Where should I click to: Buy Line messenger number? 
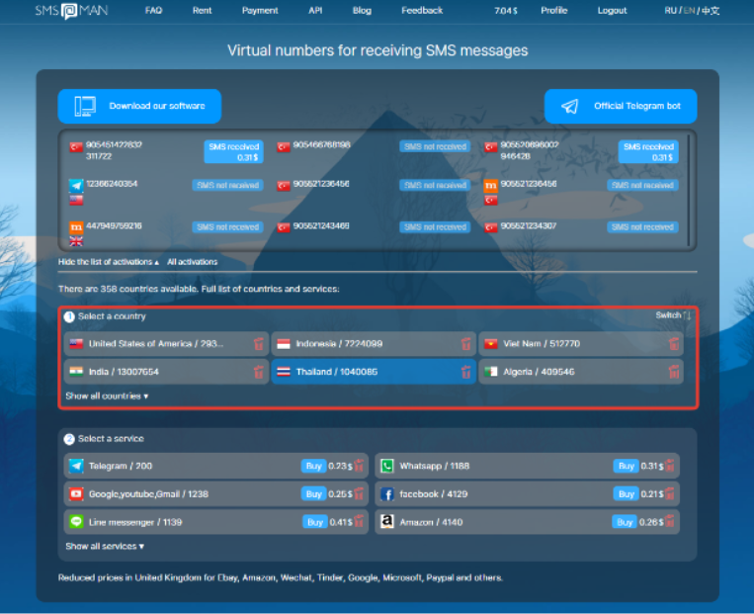[315, 522]
